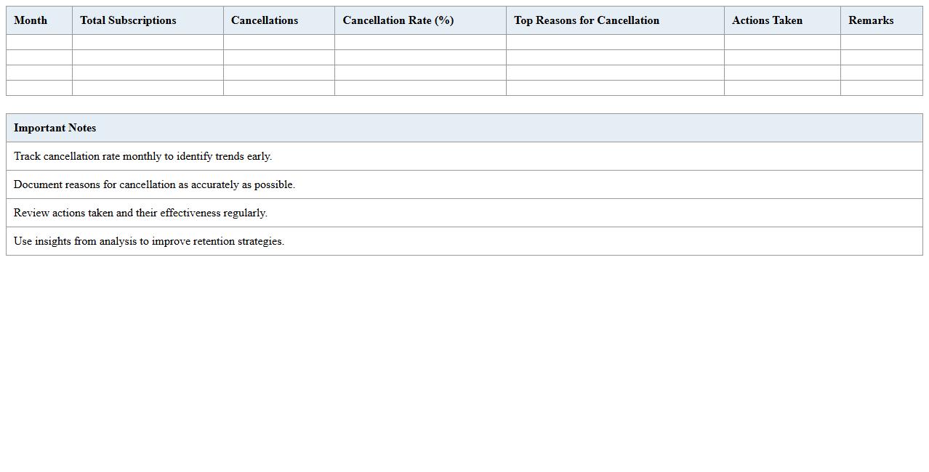Click the note about improving retention strategies
Image resolution: width=929 pixels, height=472 pixels.
[149, 241]
